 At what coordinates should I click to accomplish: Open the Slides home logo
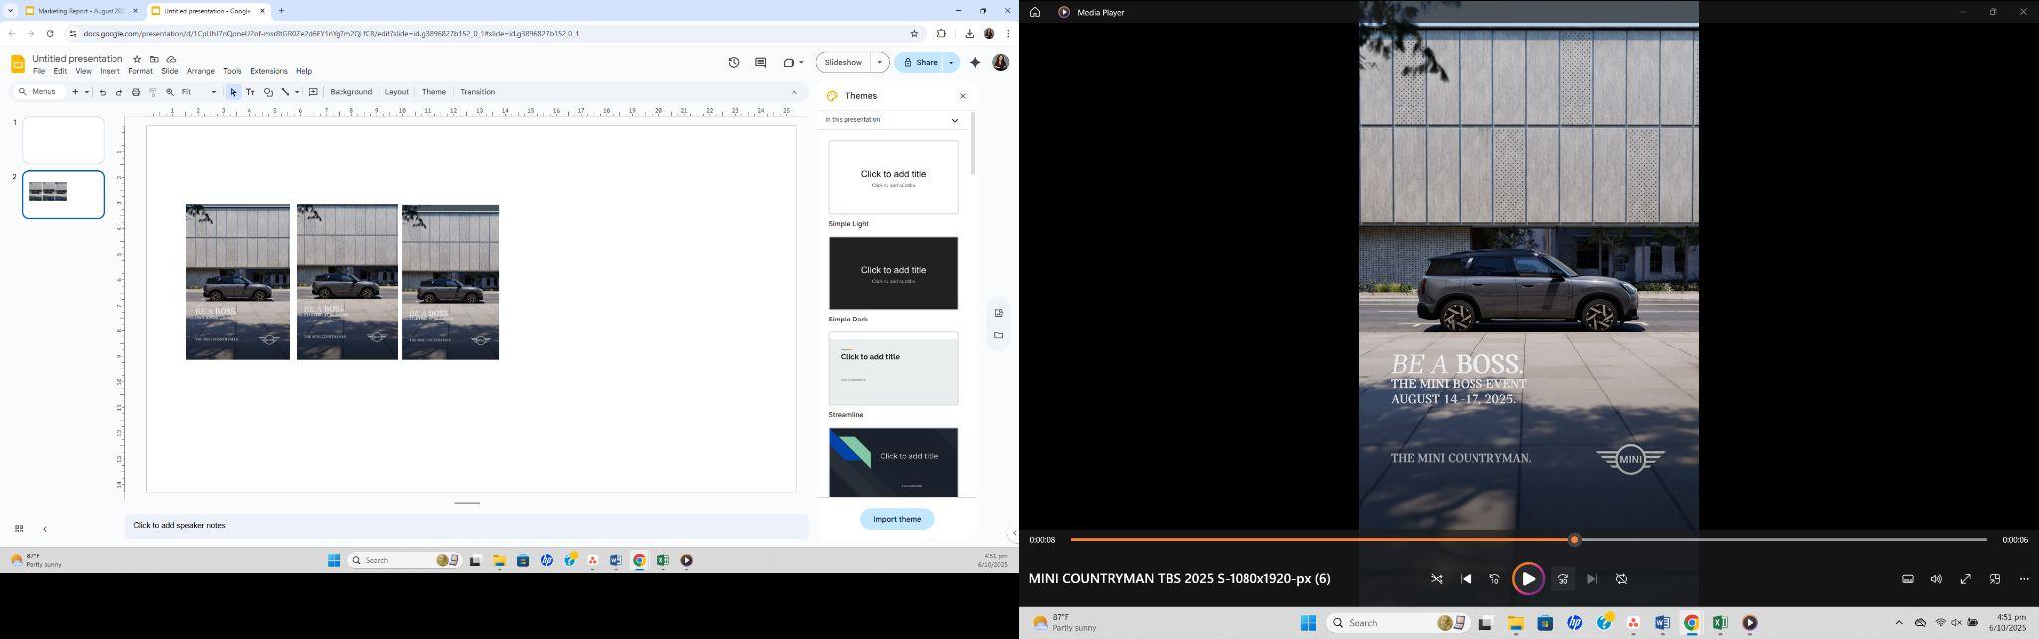tap(17, 64)
